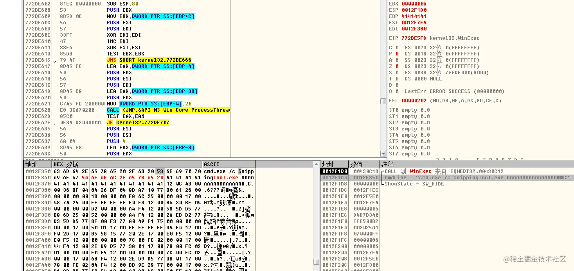The image size is (574, 271).
Task: Select dump address 0012F350
Action: (x=38, y=171)
